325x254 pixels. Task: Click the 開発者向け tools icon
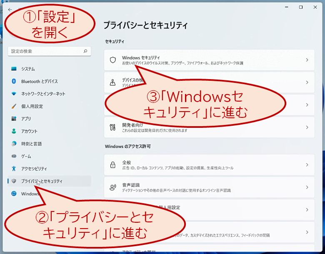coord(112,127)
